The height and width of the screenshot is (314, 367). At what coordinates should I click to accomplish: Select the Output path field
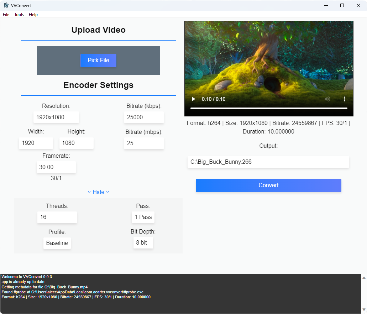[x=268, y=162]
